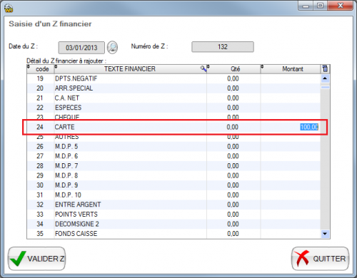The image size is (357, 278).
Task: Select the FONDS CAISSE row
Action: point(174,234)
